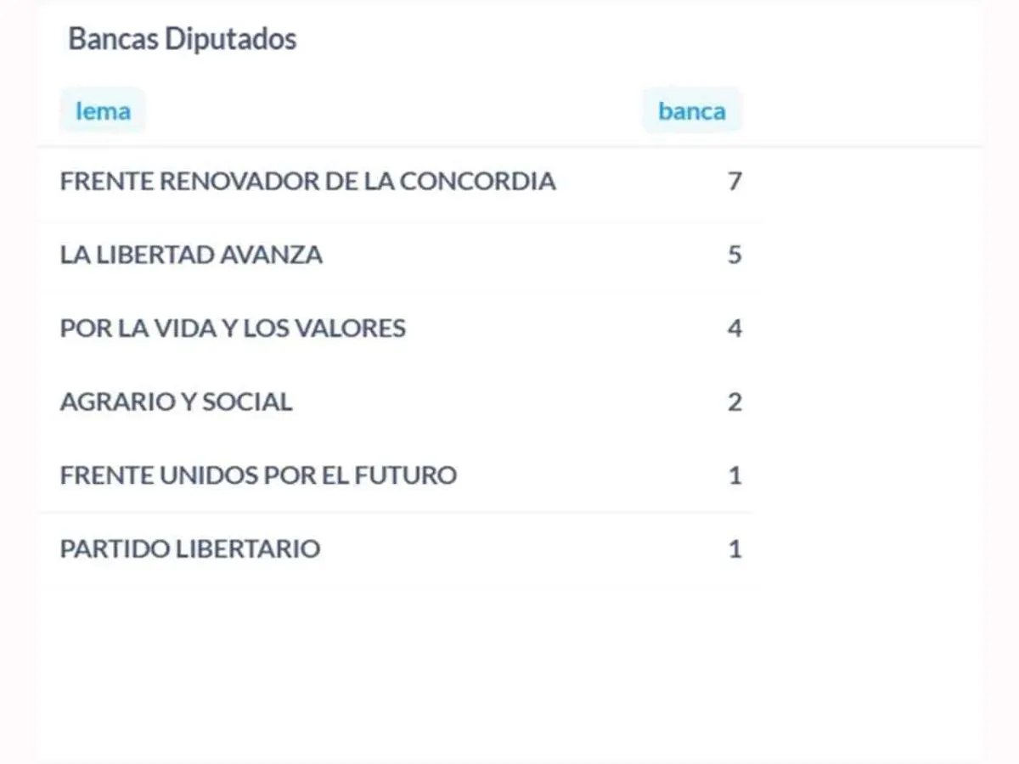This screenshot has height=764, width=1019.
Task: Sort by the lema column header
Action: coord(103,111)
